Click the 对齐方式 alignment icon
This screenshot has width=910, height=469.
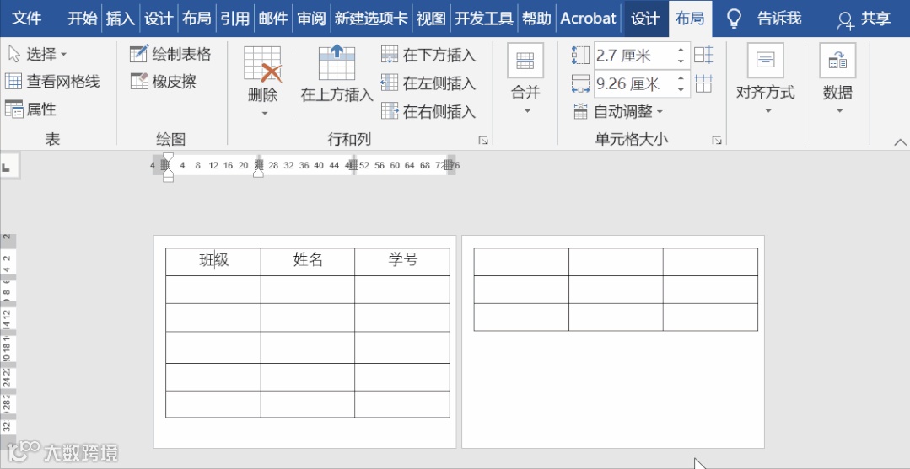[x=766, y=61]
